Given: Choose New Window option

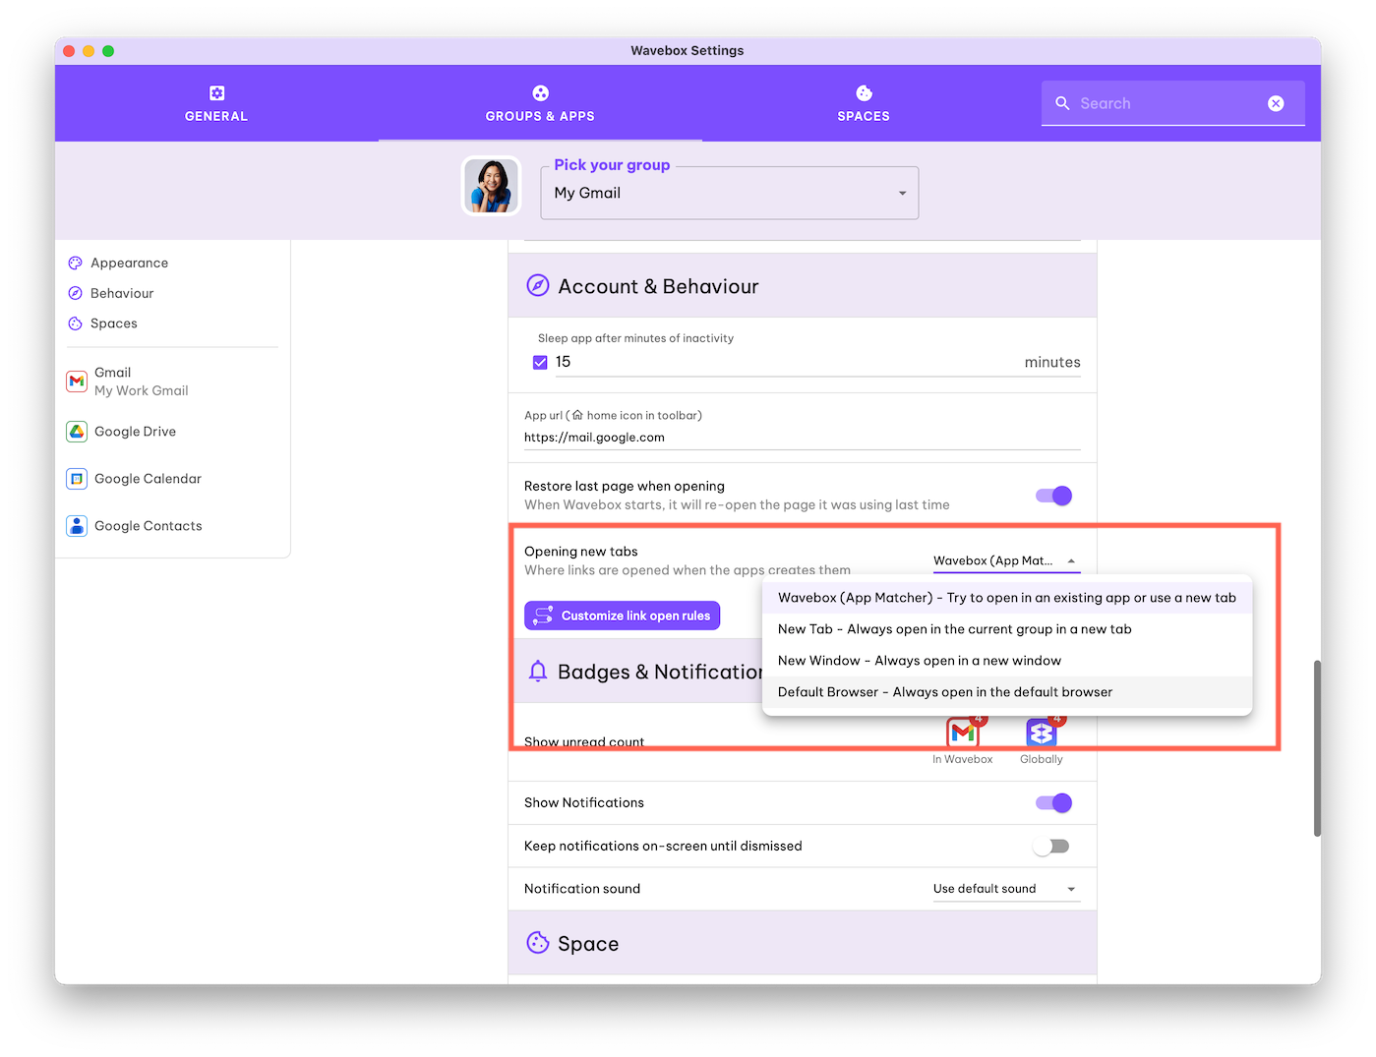Looking at the screenshot, I should [x=1007, y=661].
